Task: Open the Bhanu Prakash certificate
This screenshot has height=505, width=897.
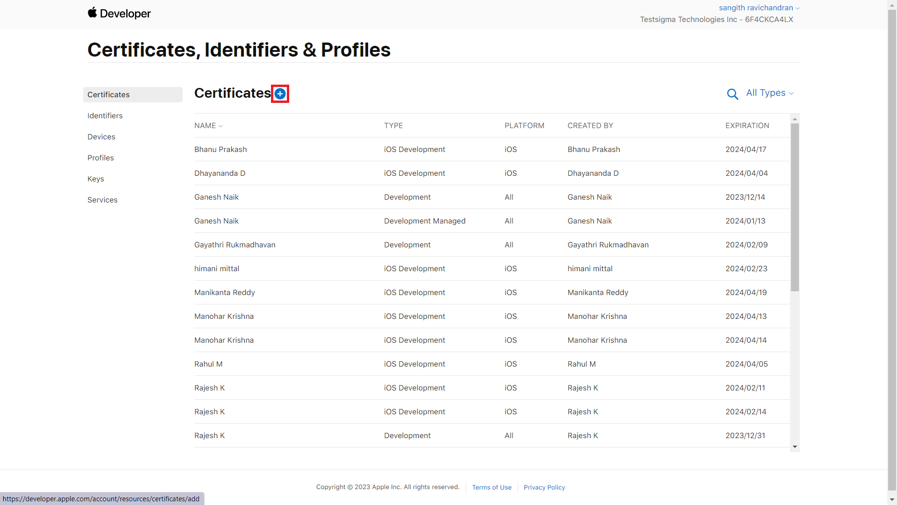Action: pos(220,149)
